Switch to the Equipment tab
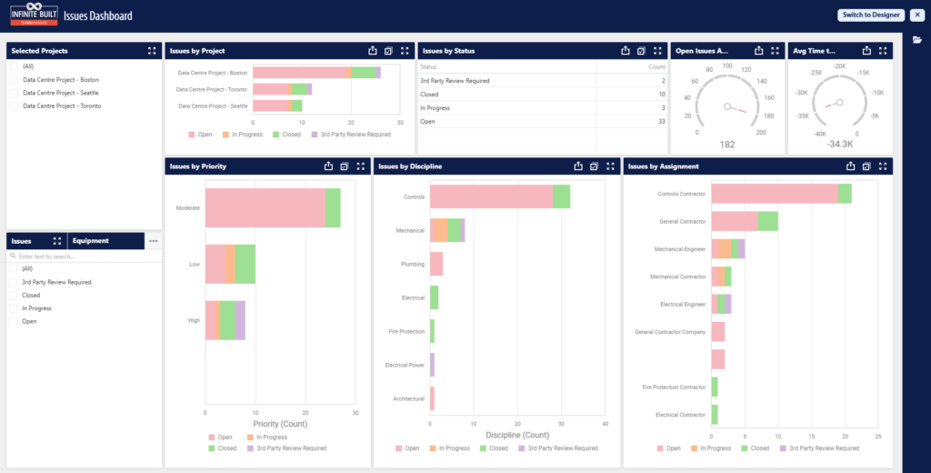The height and width of the screenshot is (473, 931). (91, 241)
